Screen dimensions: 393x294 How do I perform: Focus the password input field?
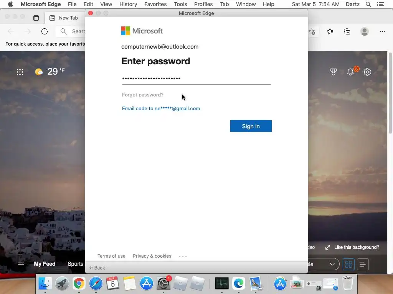pyautogui.click(x=196, y=78)
